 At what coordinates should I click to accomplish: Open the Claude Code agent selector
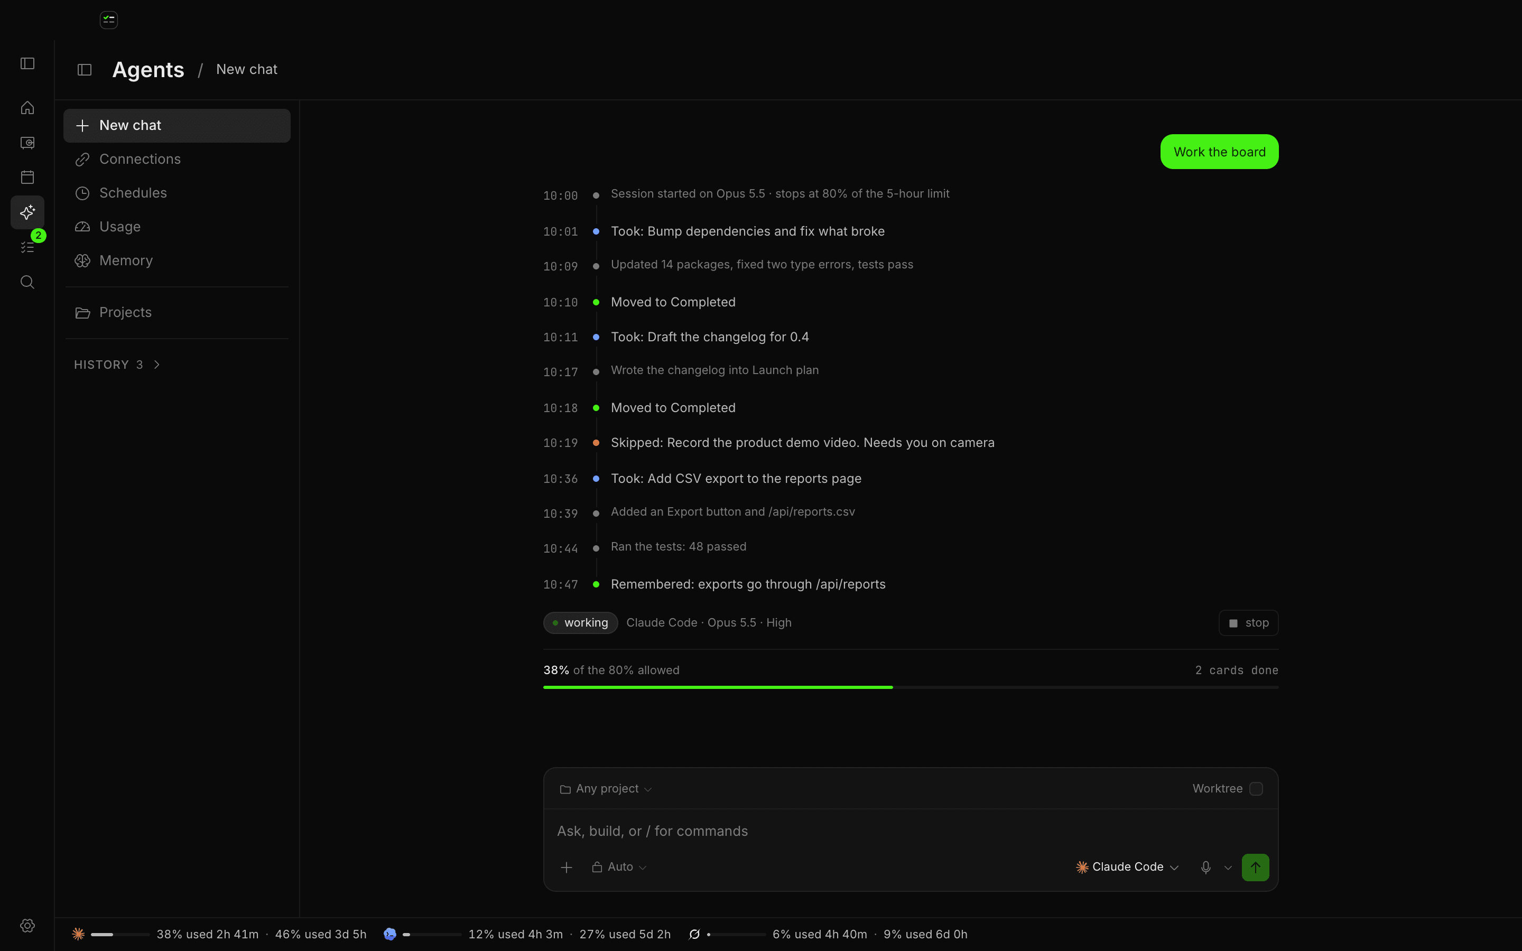point(1127,868)
